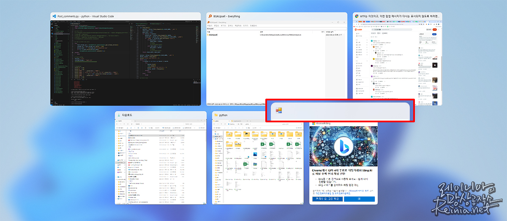Click the 'BGAUpsell - Everything' title text
This screenshot has width=507, height=221.
click(x=227, y=16)
